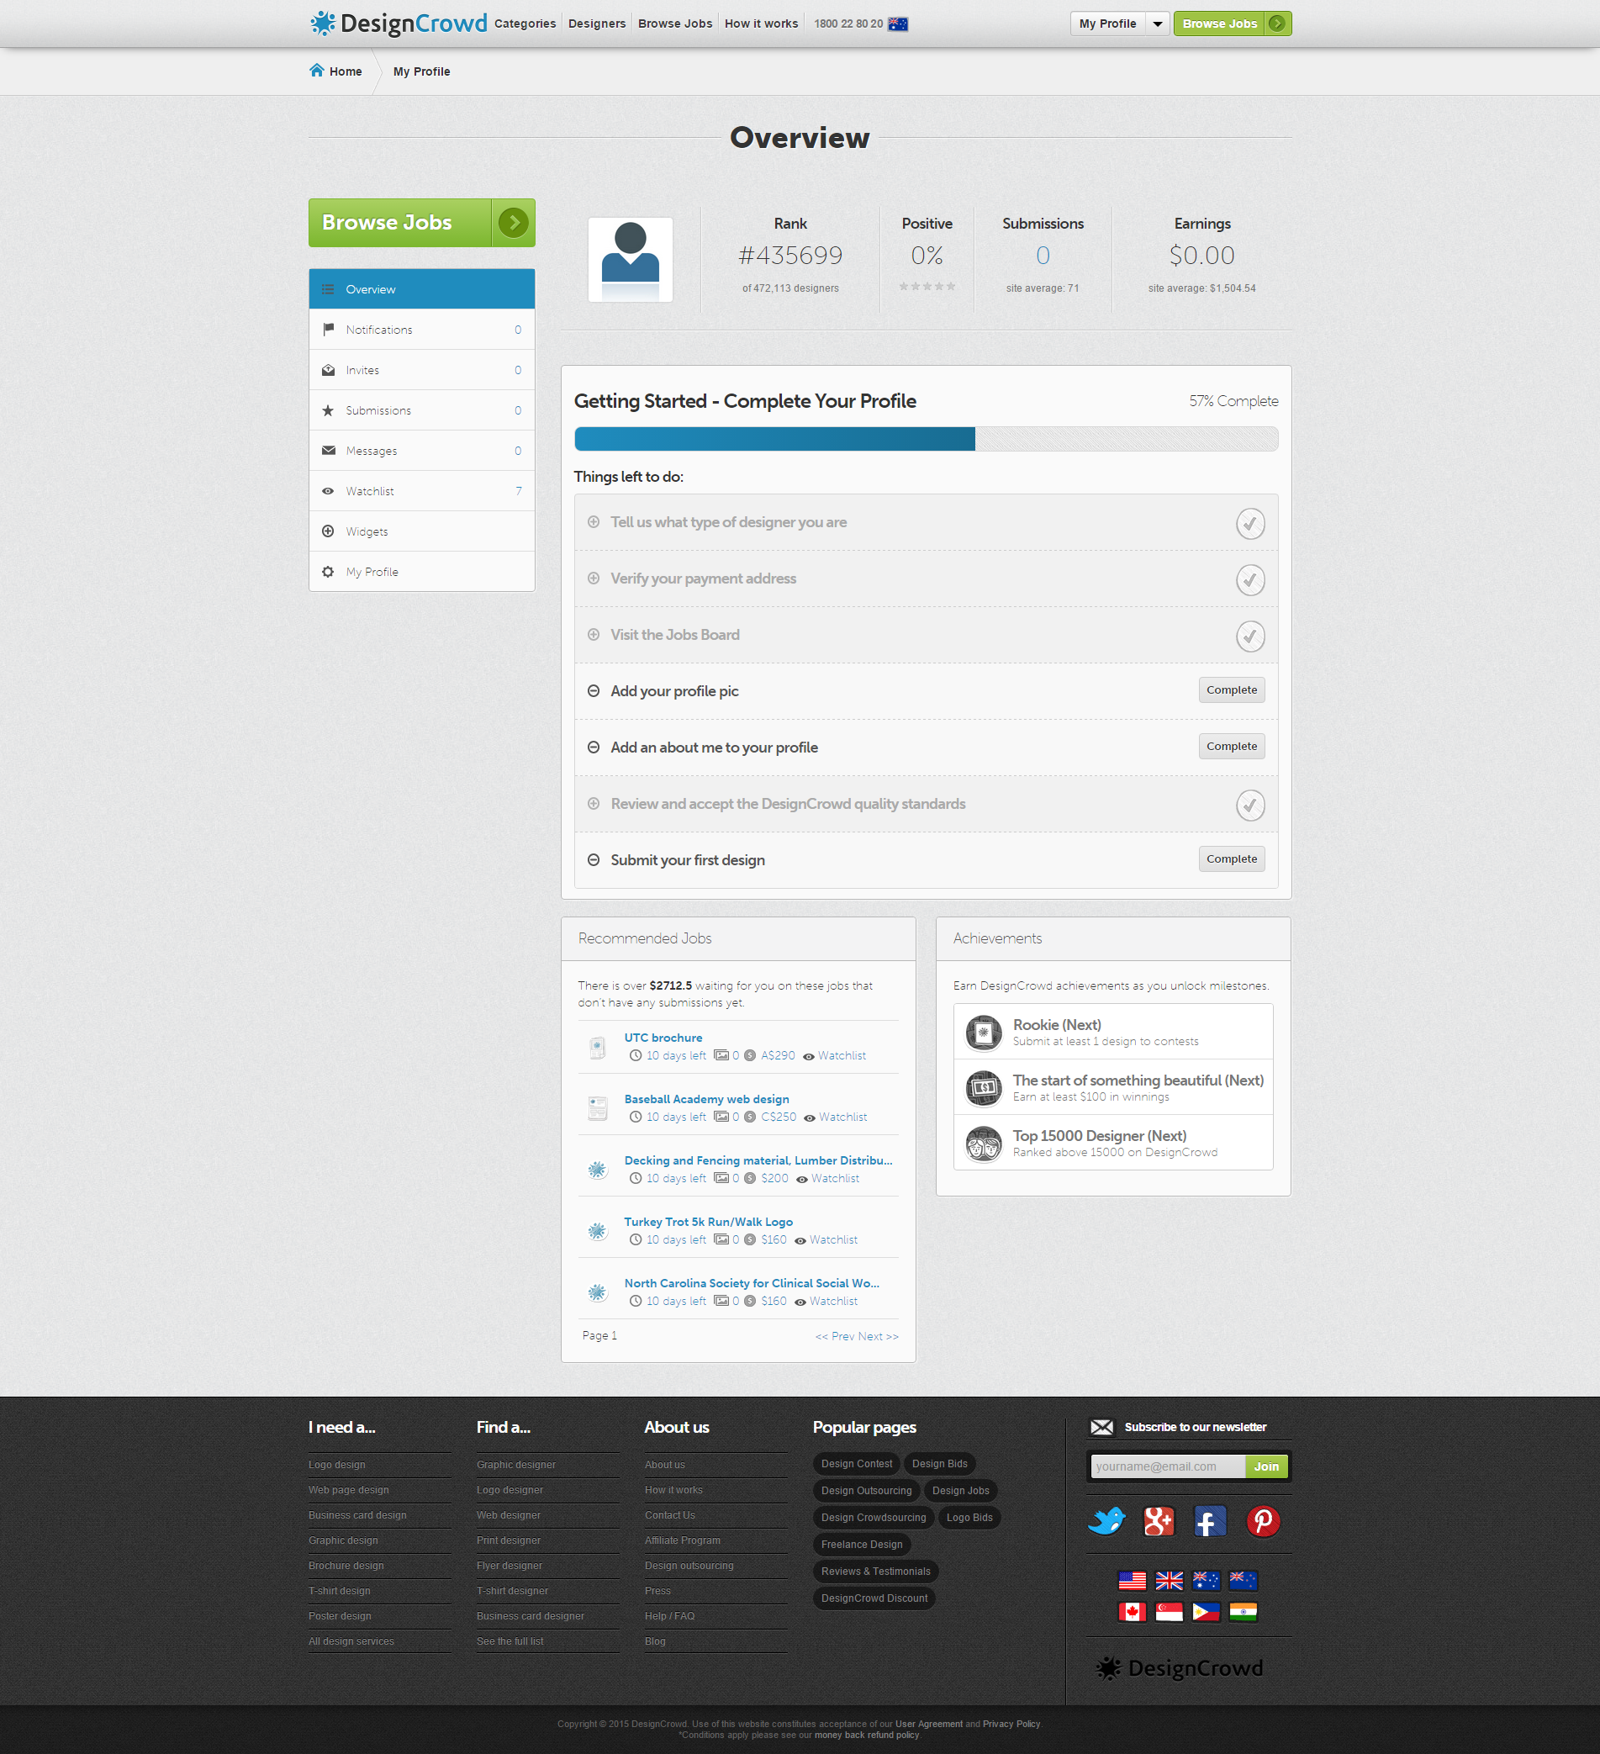The image size is (1600, 1754).
Task: Click the Twitter bird icon in footer
Action: point(1106,1521)
